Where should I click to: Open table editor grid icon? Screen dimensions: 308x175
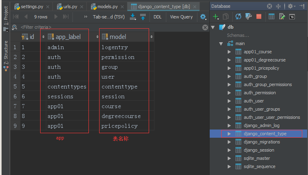point(272,17)
